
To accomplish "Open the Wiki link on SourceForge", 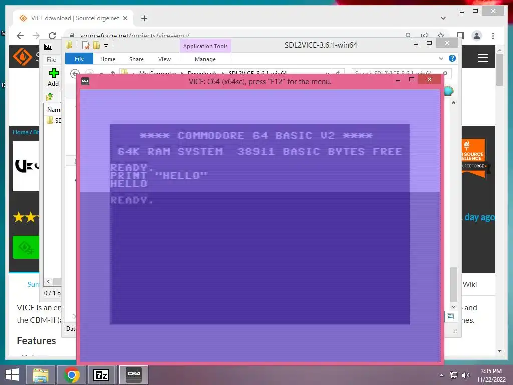I will tap(470, 284).
